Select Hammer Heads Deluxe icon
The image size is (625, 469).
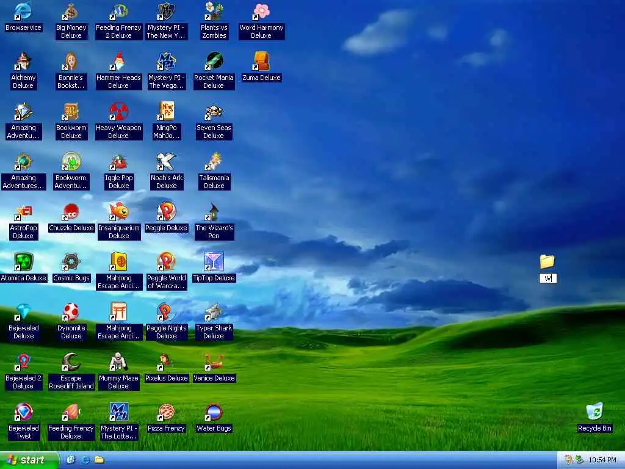click(x=119, y=62)
